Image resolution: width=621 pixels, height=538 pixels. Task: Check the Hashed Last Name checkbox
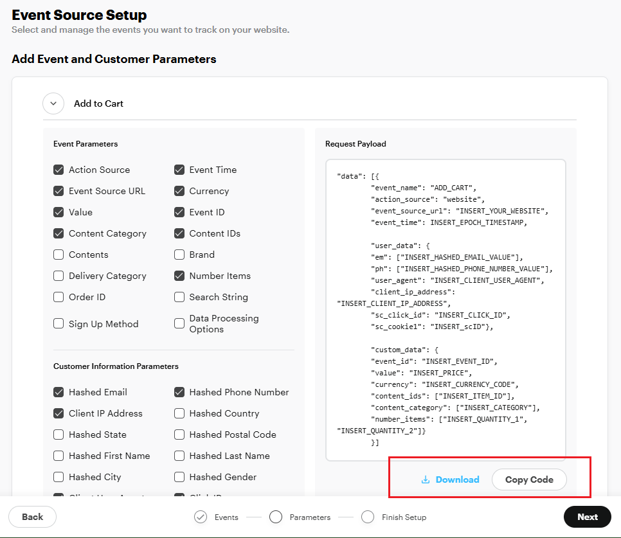(179, 456)
